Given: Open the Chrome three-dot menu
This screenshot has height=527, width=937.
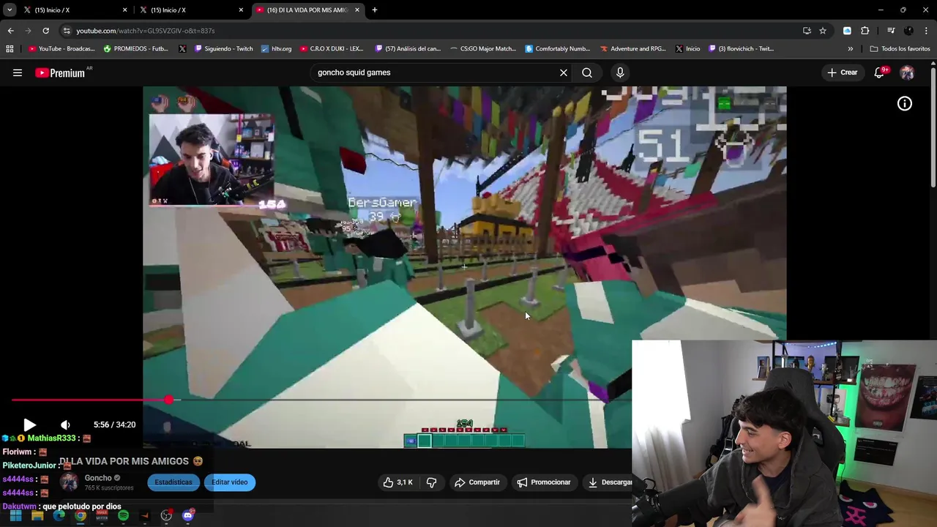Looking at the screenshot, I should (x=927, y=31).
